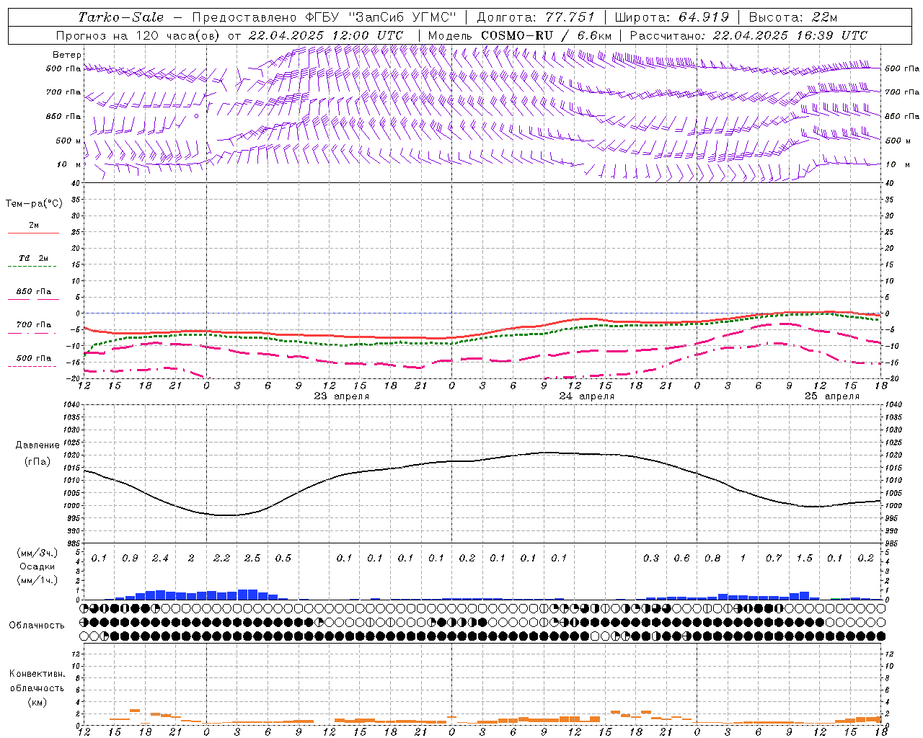
Task: Click the "Рассчитано: 22.04.2025 16:39 UTC" text
Action: pos(748,35)
